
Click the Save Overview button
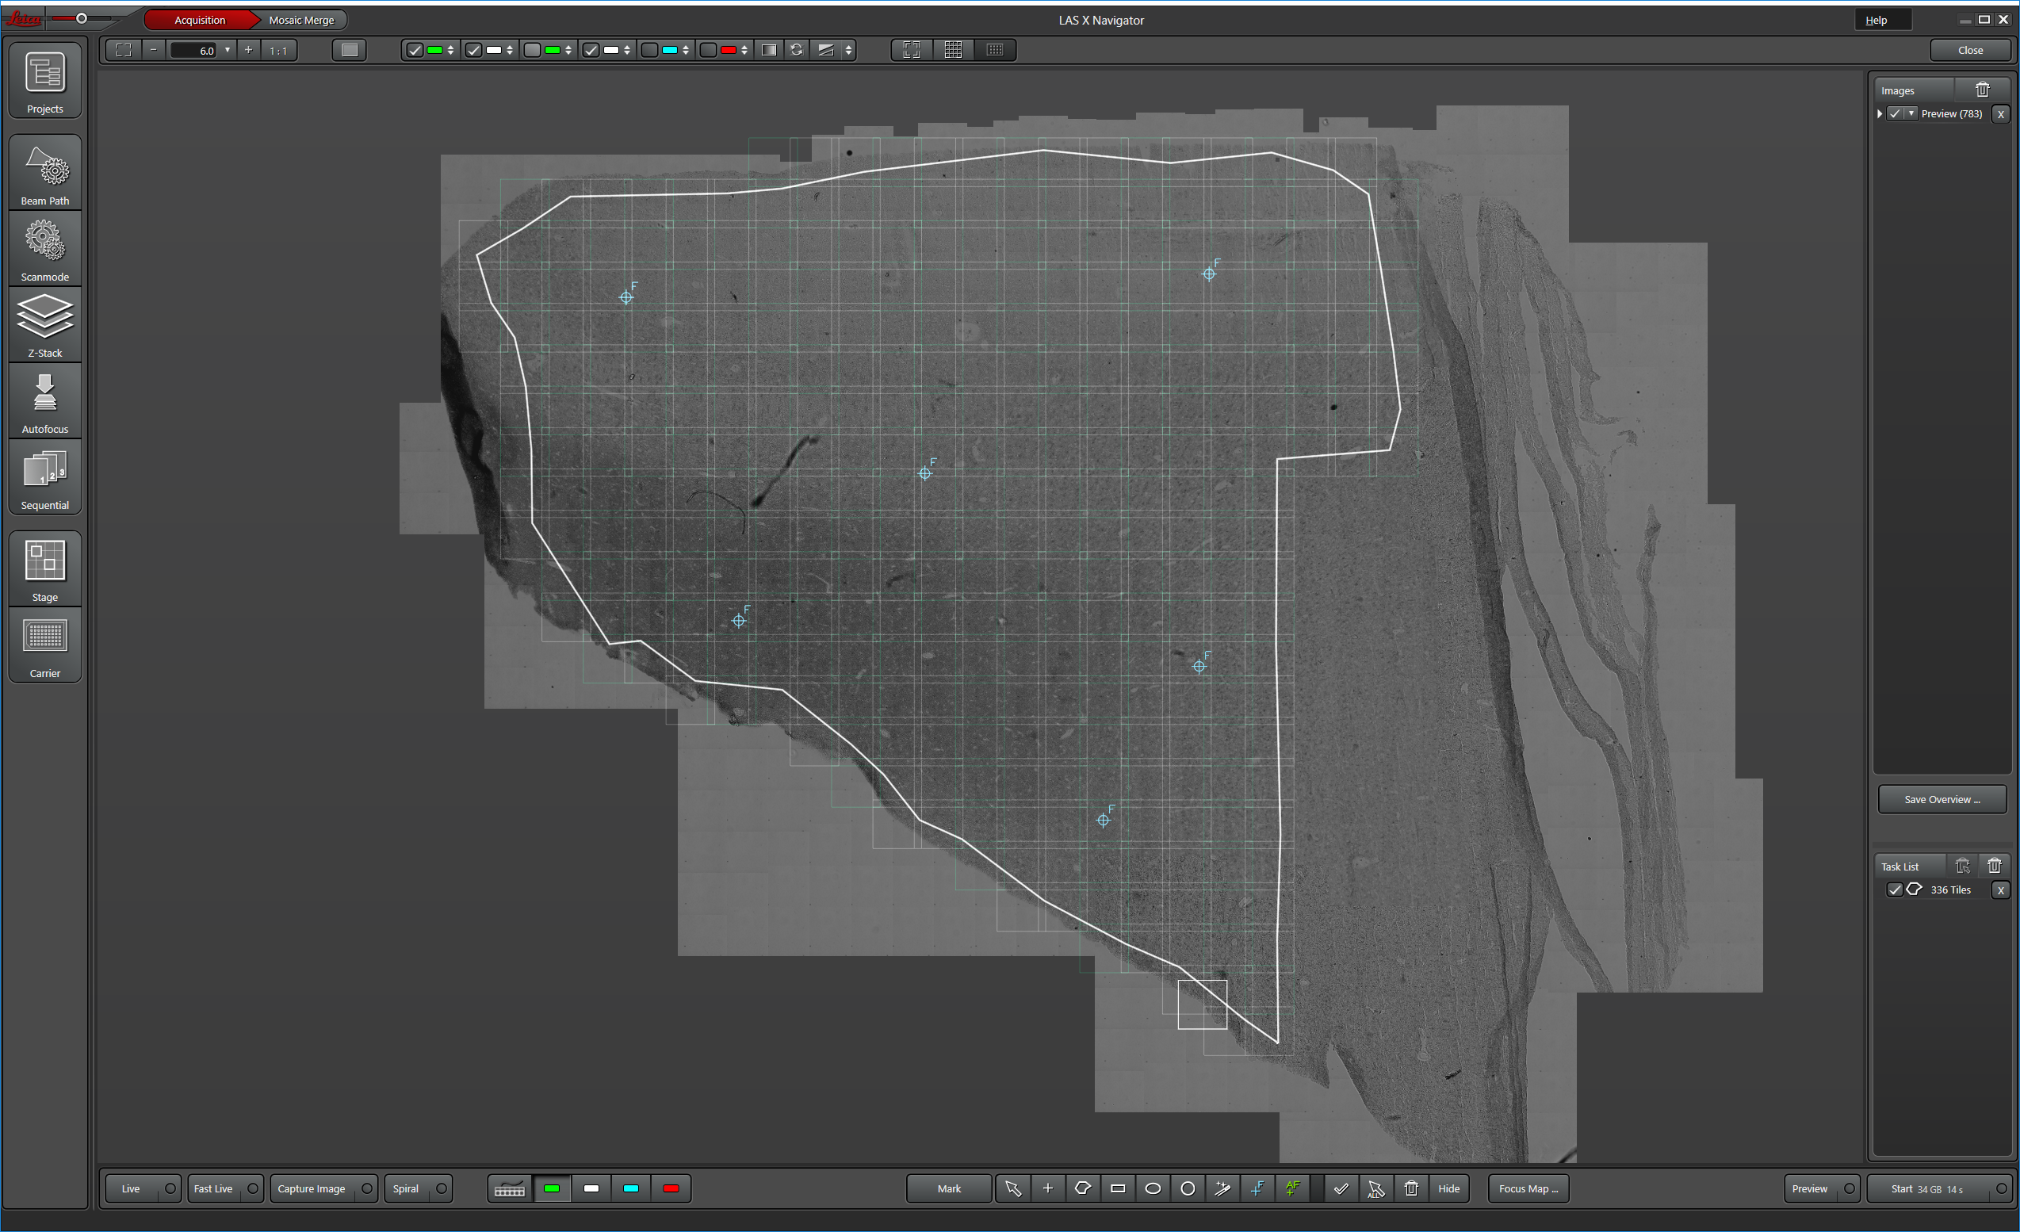(1942, 799)
